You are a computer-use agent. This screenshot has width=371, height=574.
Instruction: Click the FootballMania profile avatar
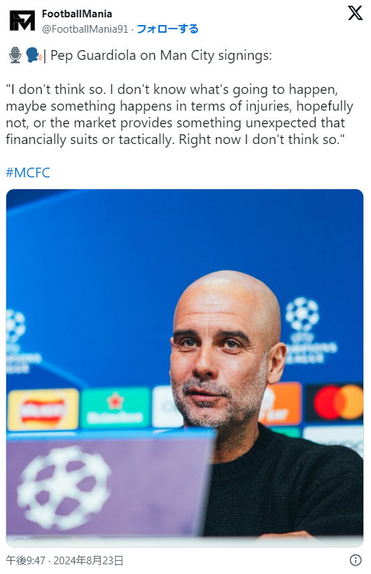(22, 20)
